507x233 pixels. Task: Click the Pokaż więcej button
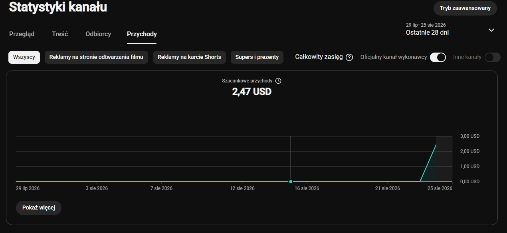pos(39,208)
